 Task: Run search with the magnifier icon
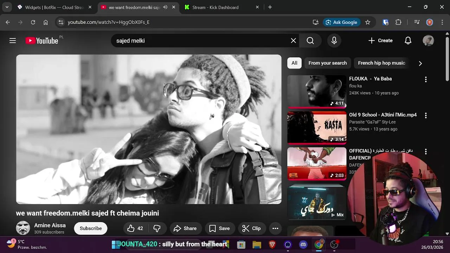pyautogui.click(x=310, y=41)
